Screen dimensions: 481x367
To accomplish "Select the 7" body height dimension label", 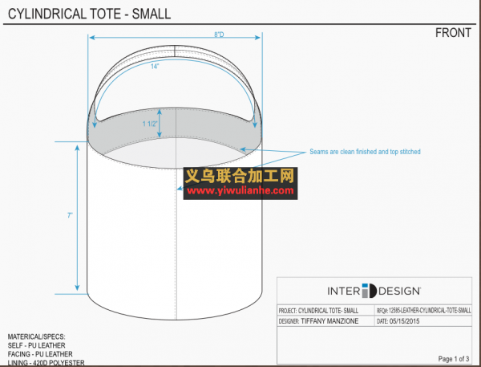I will (71, 215).
